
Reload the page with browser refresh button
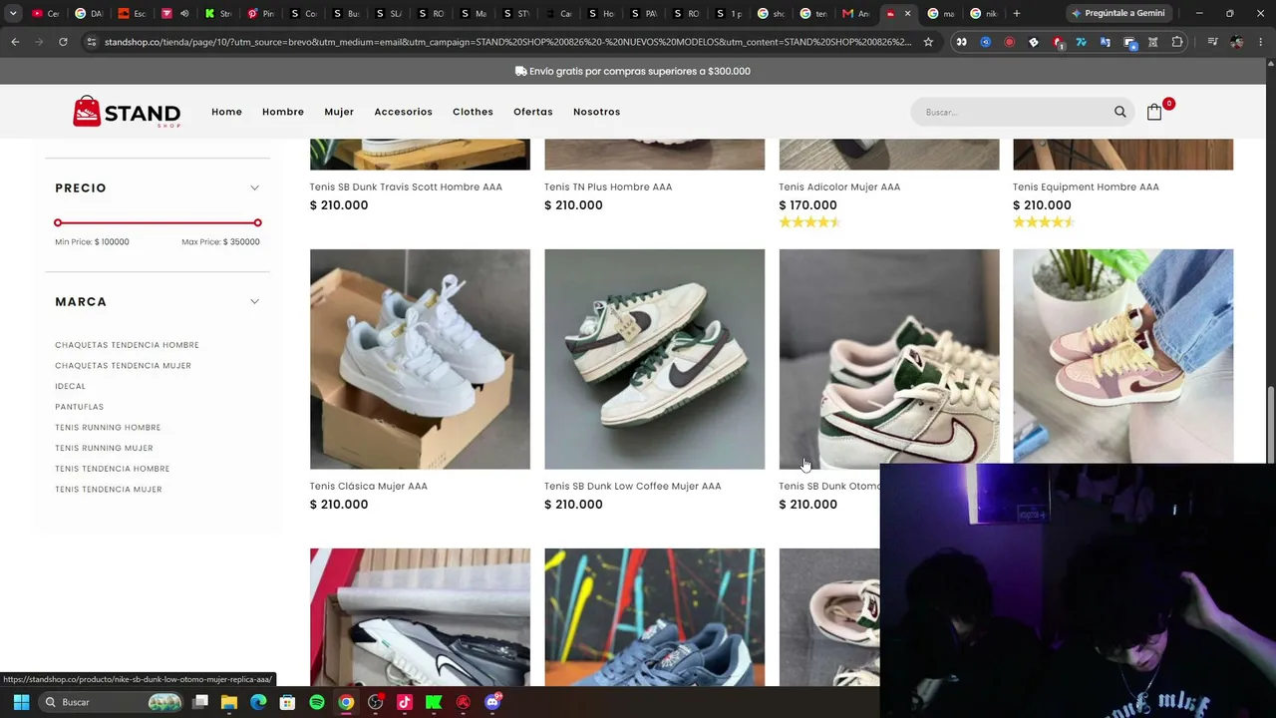tap(63, 42)
